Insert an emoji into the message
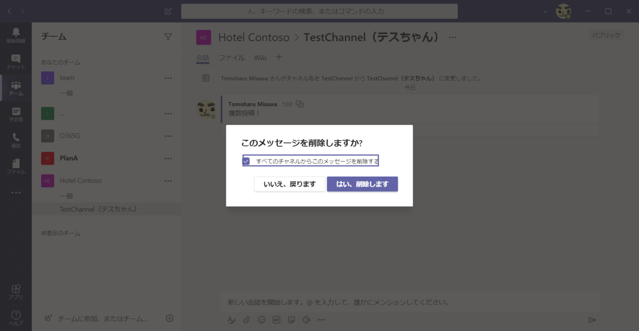The width and height of the screenshot is (639, 331). (261, 319)
